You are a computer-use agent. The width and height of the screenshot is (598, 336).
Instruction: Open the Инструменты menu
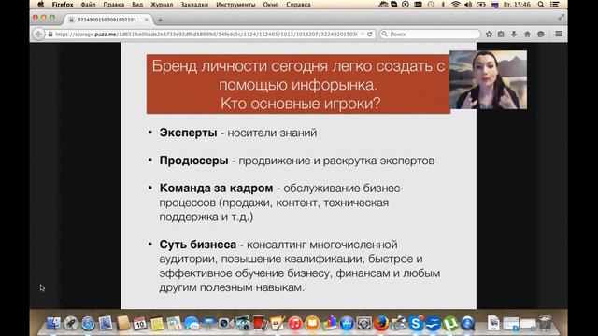(235, 5)
